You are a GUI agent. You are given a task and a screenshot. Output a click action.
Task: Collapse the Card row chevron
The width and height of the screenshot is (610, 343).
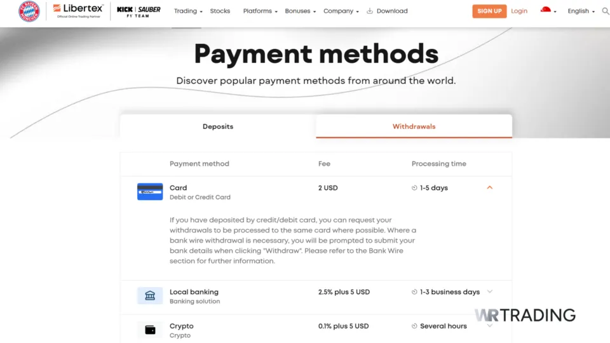(x=490, y=187)
